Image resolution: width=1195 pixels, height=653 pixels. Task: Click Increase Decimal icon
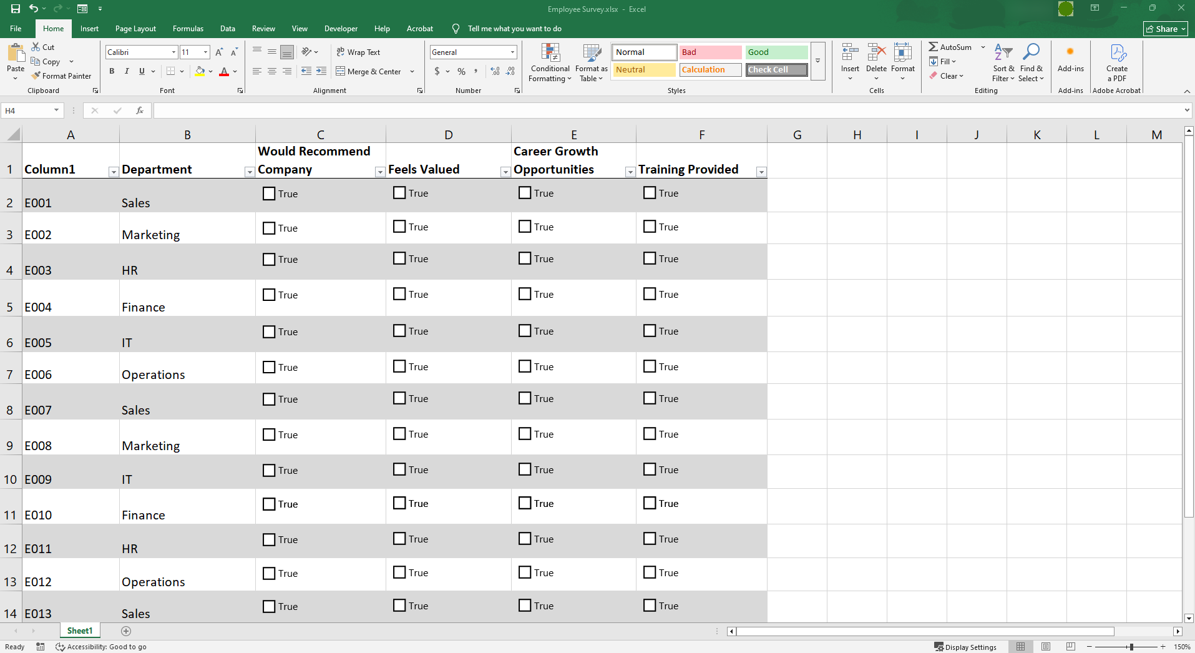(x=495, y=71)
